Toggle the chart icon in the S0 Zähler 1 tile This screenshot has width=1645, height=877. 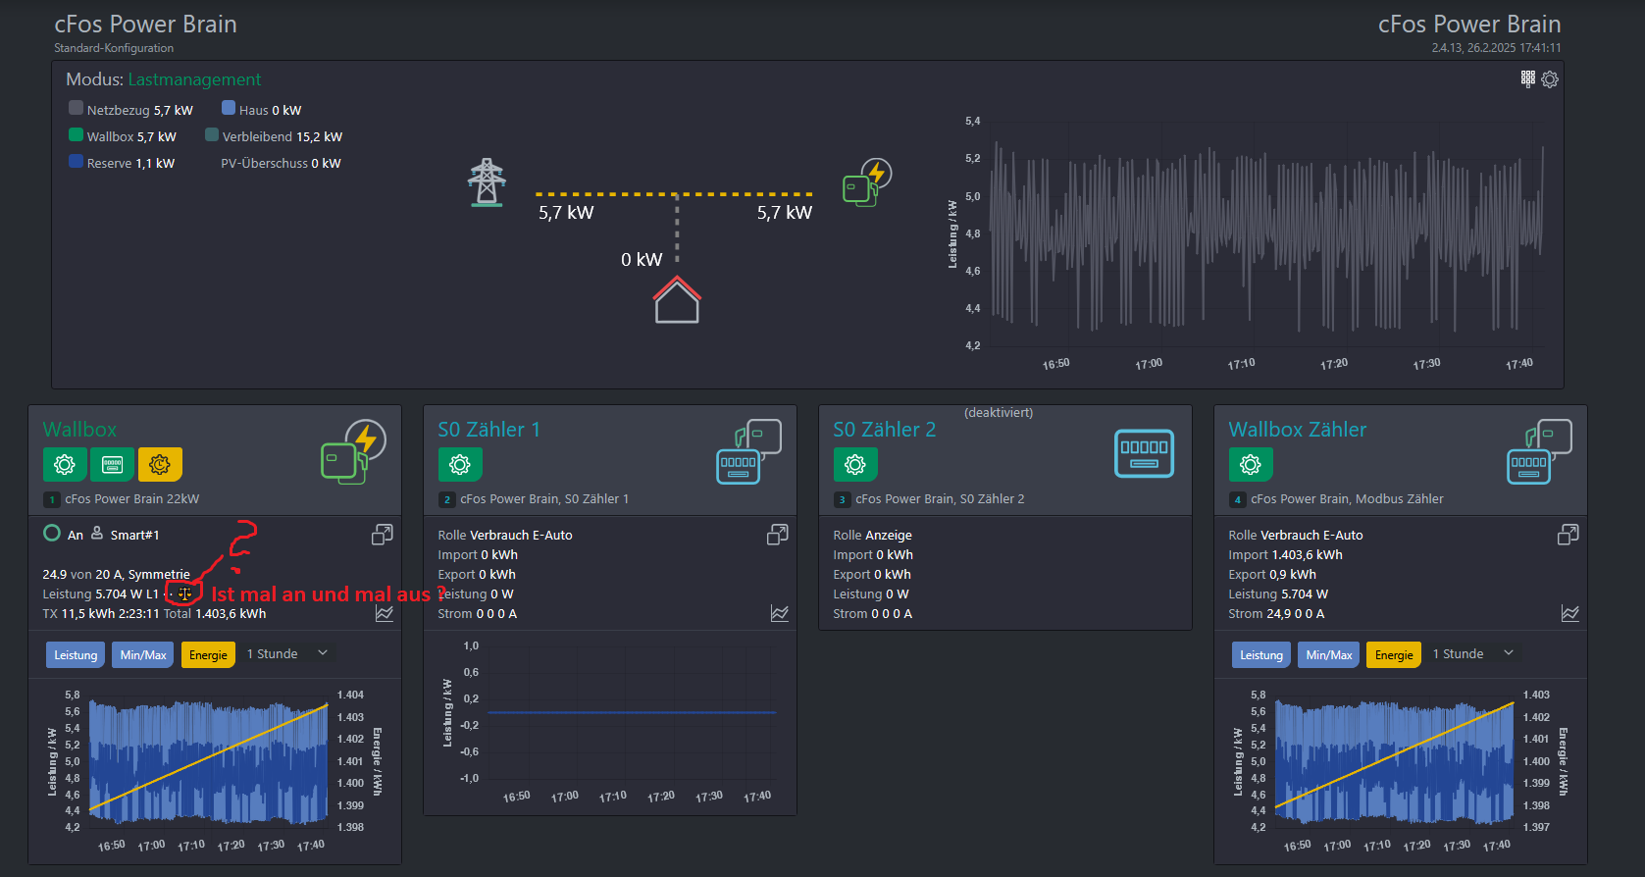[x=780, y=613]
